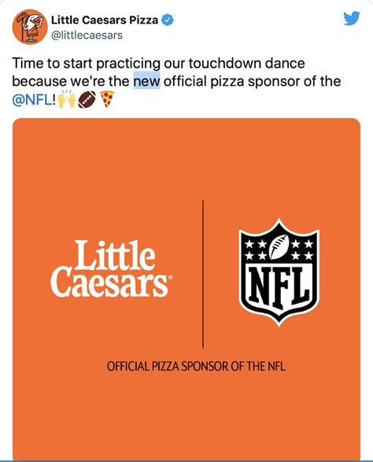Click the highlighted word 'new'

(146, 81)
